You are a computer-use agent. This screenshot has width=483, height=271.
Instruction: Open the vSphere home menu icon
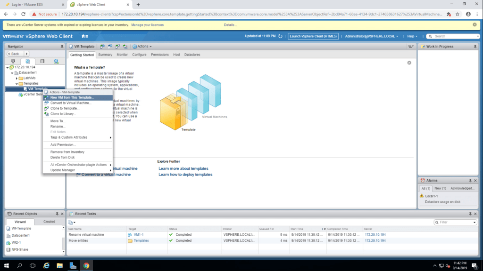(84, 36)
